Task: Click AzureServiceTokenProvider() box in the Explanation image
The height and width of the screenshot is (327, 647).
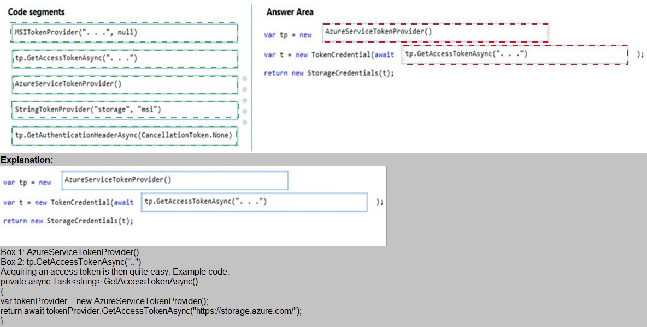Action: click(x=175, y=180)
